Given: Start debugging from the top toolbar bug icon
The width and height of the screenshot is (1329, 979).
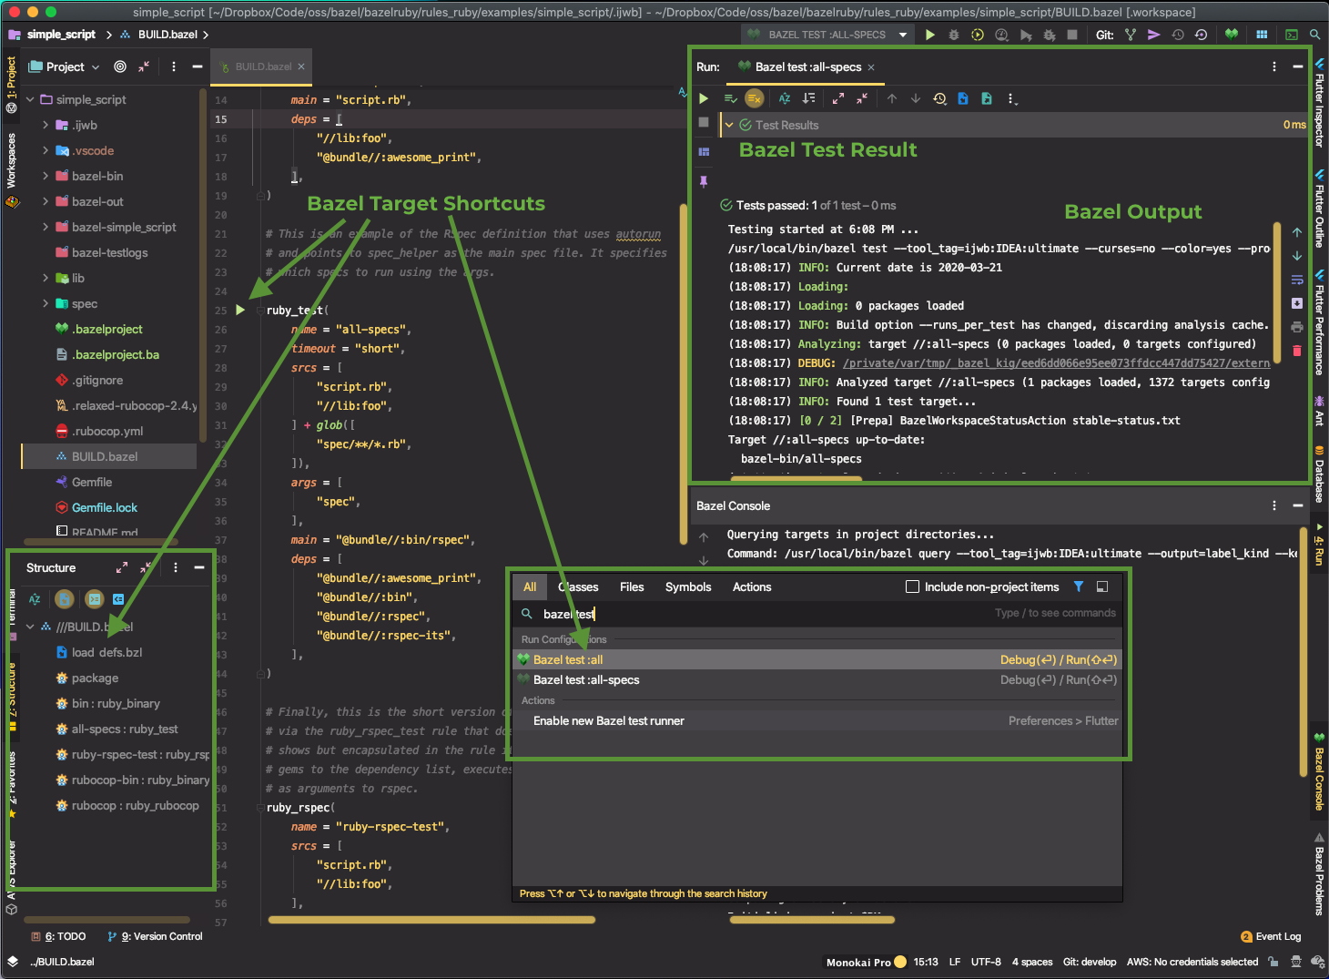Looking at the screenshot, I should pyautogui.click(x=954, y=35).
